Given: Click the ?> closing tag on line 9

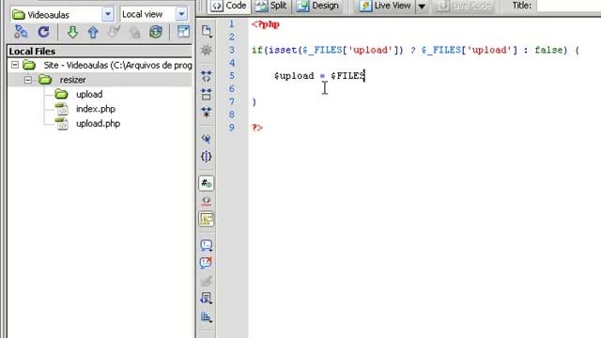Looking at the screenshot, I should (257, 128).
